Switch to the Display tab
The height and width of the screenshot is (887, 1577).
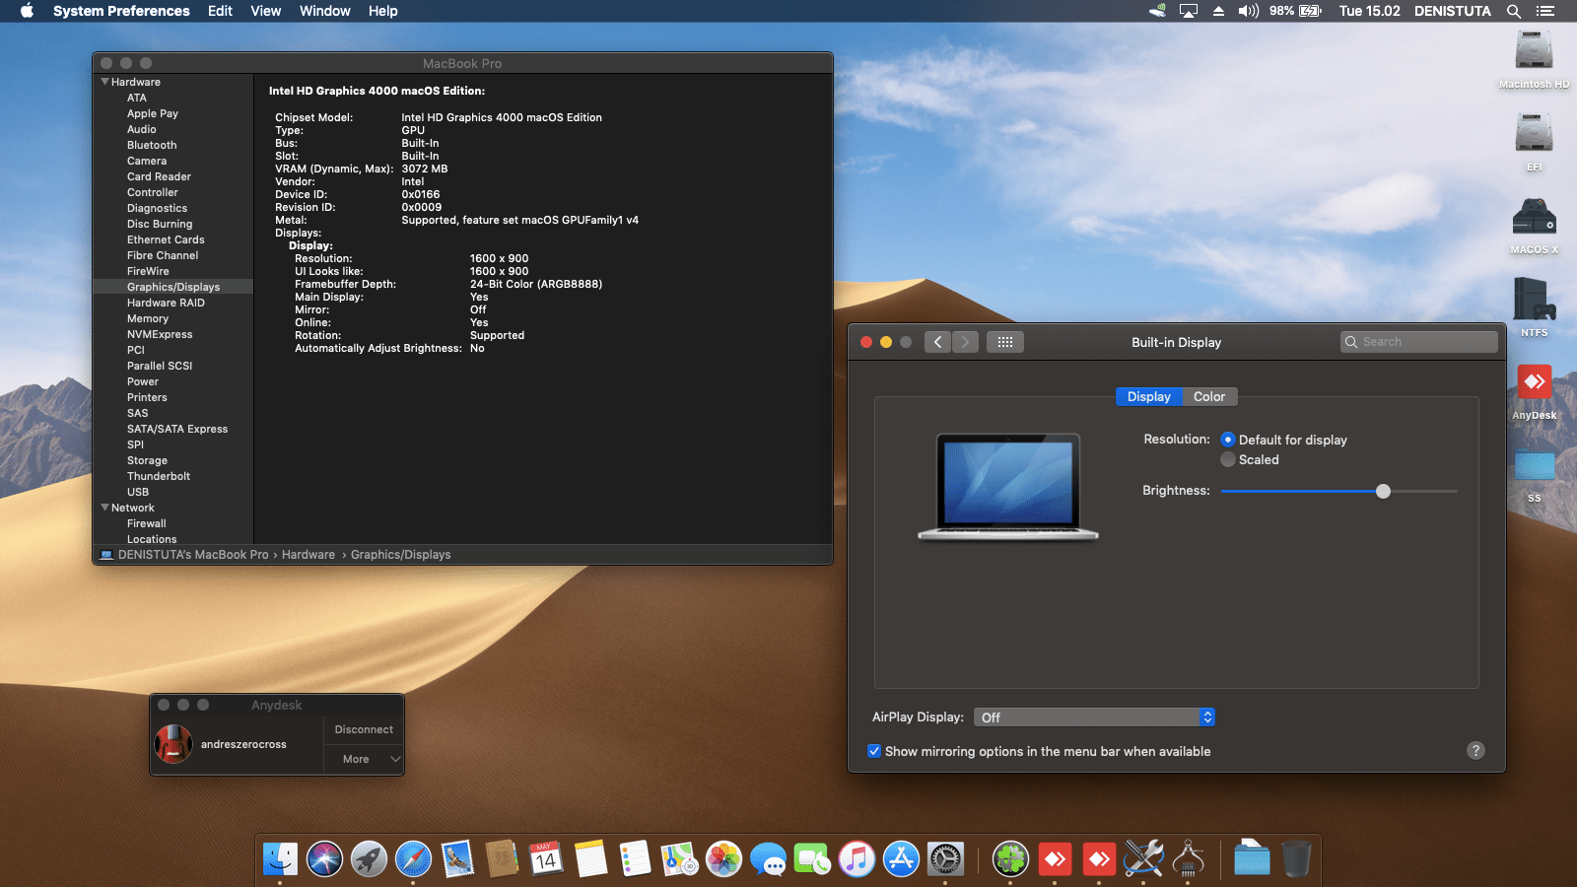[x=1149, y=396]
